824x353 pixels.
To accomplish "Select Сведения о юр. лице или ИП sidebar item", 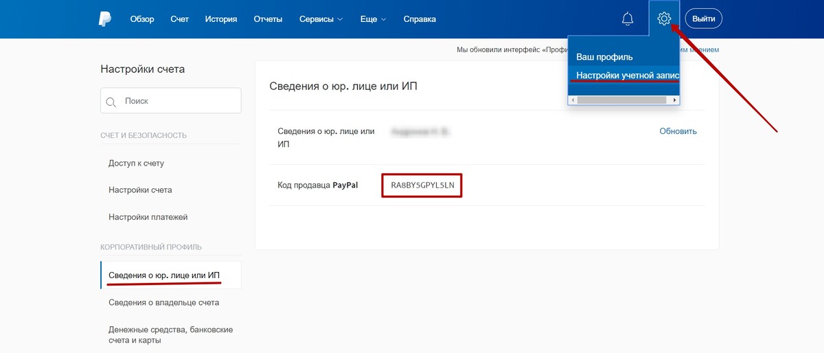I will (171, 275).
